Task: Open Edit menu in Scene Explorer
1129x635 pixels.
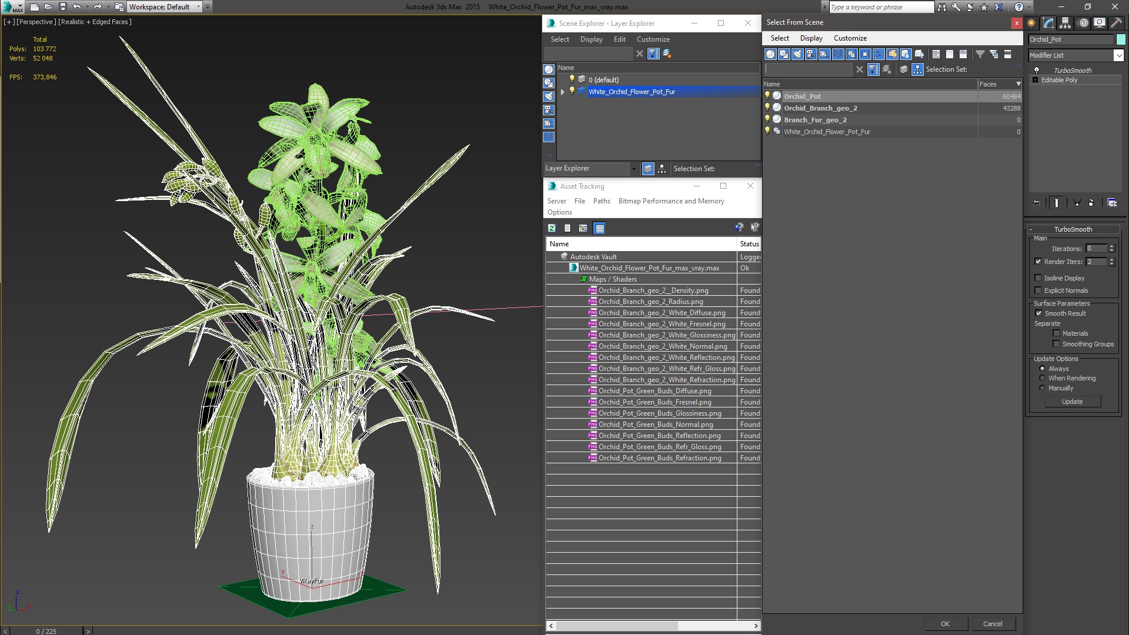Action: click(x=619, y=39)
